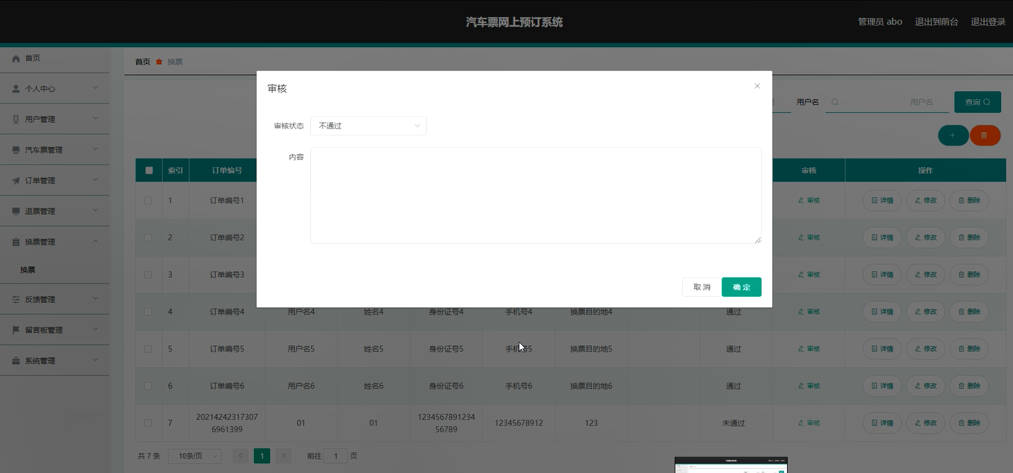
Task: Click the 用户管理 sidebar icon
Action: click(x=16, y=119)
